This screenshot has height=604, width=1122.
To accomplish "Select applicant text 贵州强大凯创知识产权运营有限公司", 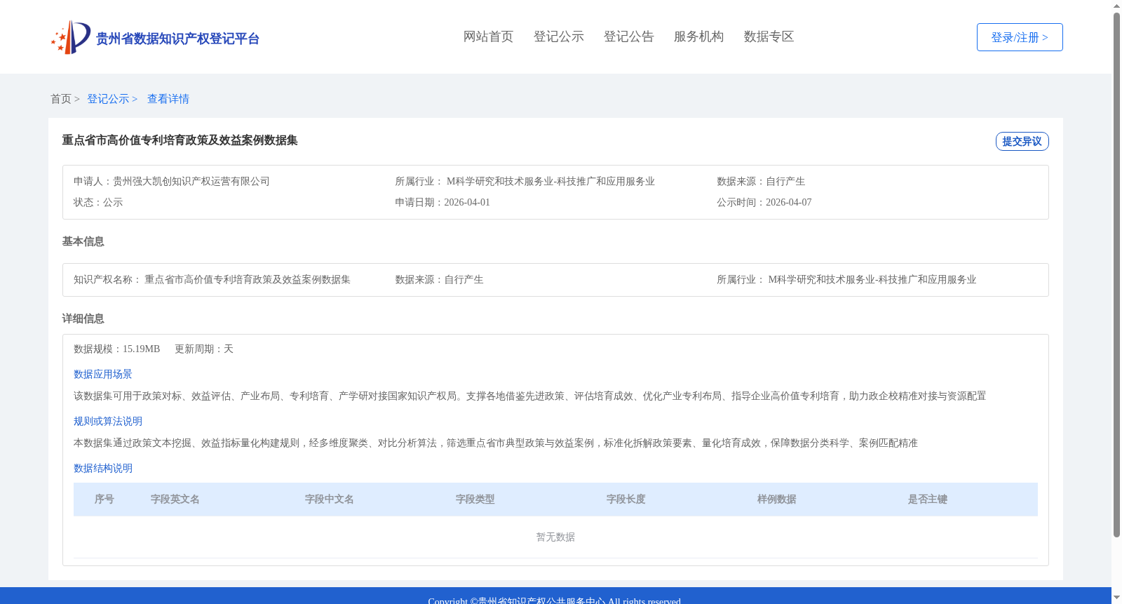I will coord(191,181).
